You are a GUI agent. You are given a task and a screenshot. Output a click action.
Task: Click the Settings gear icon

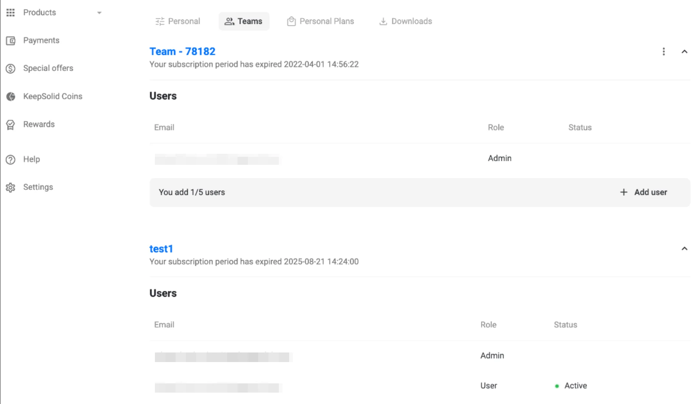11,187
